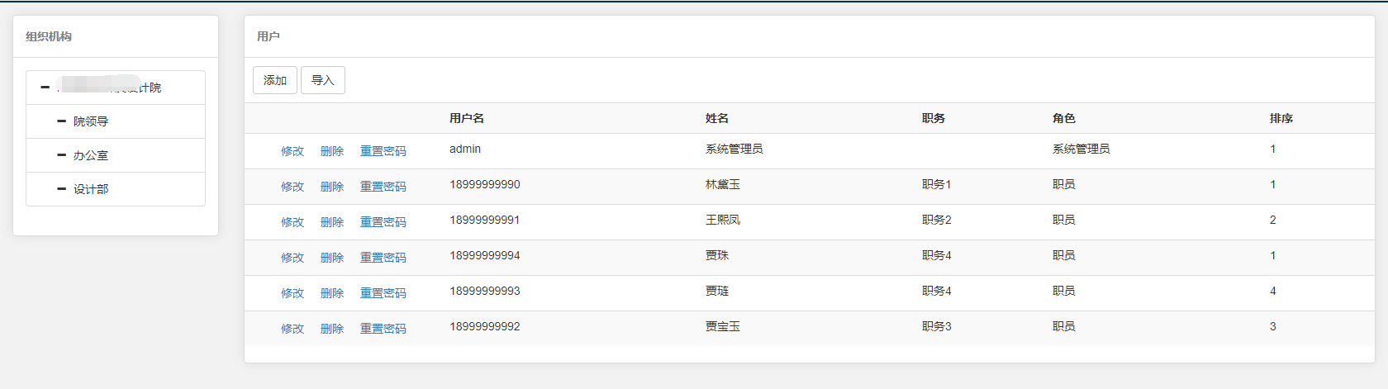Edit user 林黛玉 via 修改 link
The image size is (1388, 389).
(292, 187)
